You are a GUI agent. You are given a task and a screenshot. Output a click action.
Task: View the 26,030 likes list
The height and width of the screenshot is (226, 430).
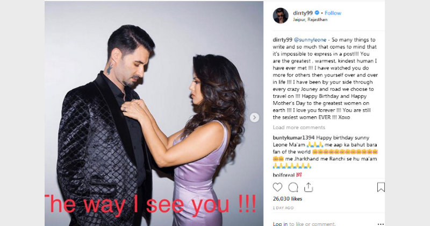coord(288,199)
